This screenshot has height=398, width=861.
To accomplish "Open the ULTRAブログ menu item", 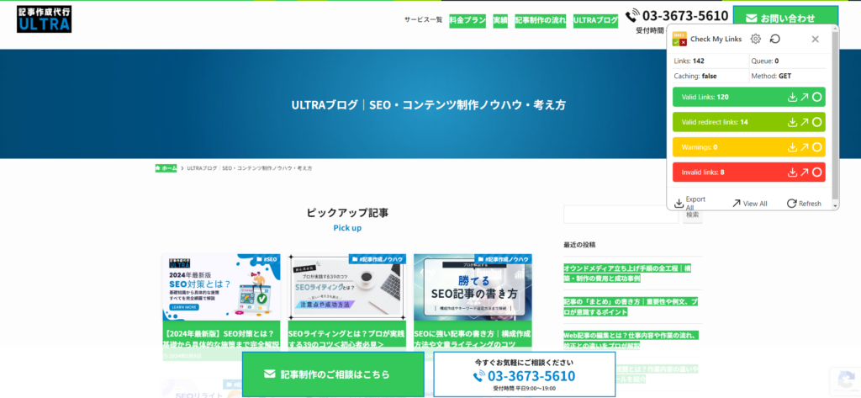I will tap(595, 20).
